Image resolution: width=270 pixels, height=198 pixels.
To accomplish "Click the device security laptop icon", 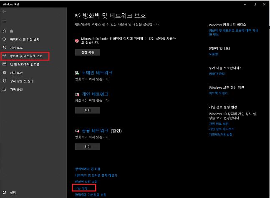I will tap(4, 73).
